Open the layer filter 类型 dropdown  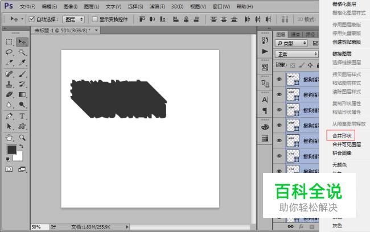(291, 43)
